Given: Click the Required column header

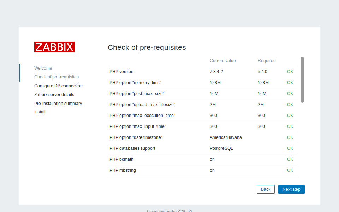Looking at the screenshot, I should click(x=267, y=61).
